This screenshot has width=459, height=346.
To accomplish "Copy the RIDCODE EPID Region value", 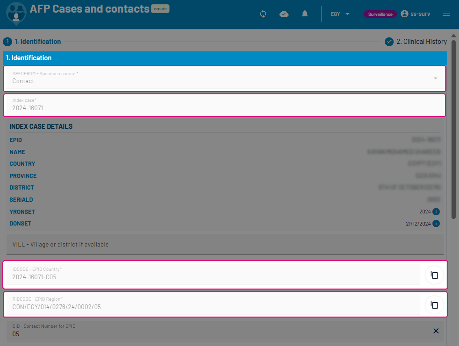I will (434, 305).
